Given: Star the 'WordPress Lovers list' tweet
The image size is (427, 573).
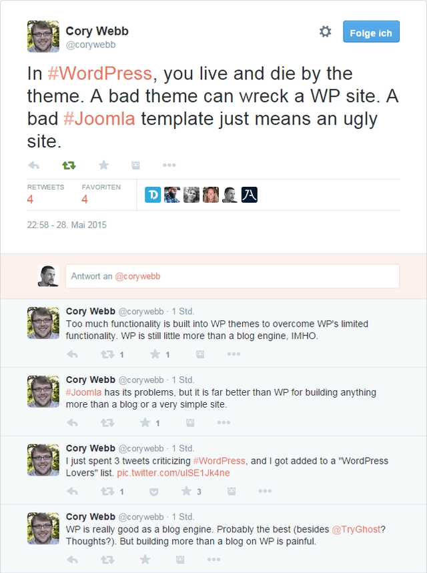Looking at the screenshot, I should 186,491.
